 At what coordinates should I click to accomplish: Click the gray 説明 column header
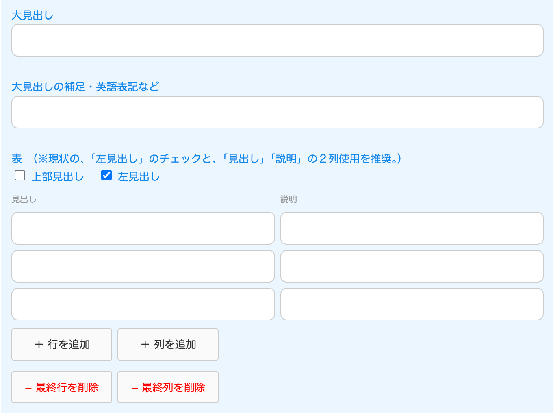(288, 199)
